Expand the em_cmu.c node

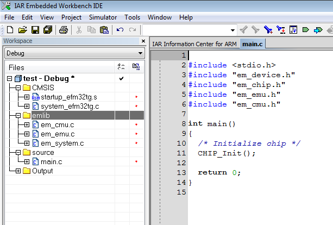(x=27, y=124)
